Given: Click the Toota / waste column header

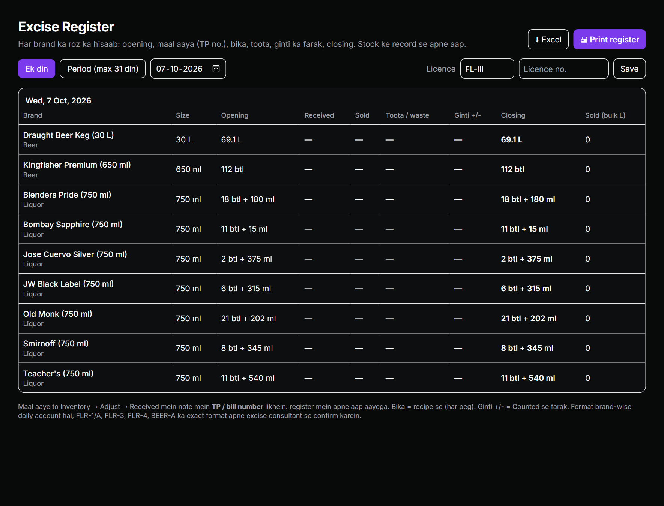Looking at the screenshot, I should click(407, 115).
